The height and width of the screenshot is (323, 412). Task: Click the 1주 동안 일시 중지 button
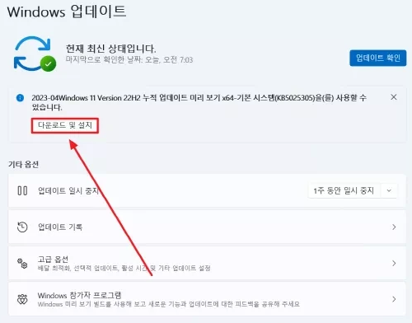pos(344,190)
